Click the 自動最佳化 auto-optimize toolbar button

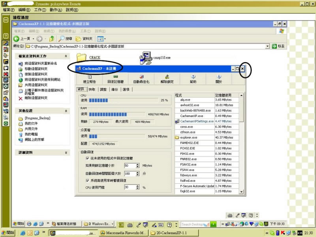coord(141,79)
